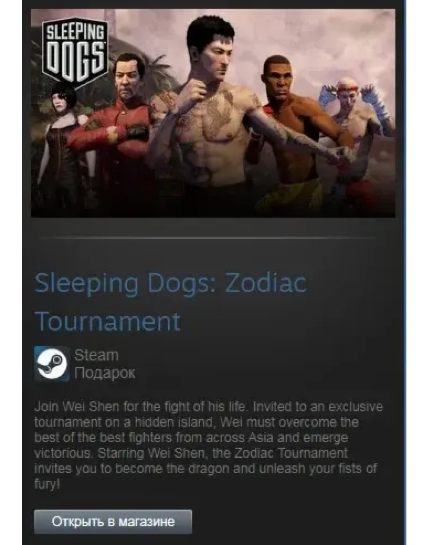Image resolution: width=429 pixels, height=545 pixels.
Task: Open the store with Открыть в магазине
Action: click(113, 521)
